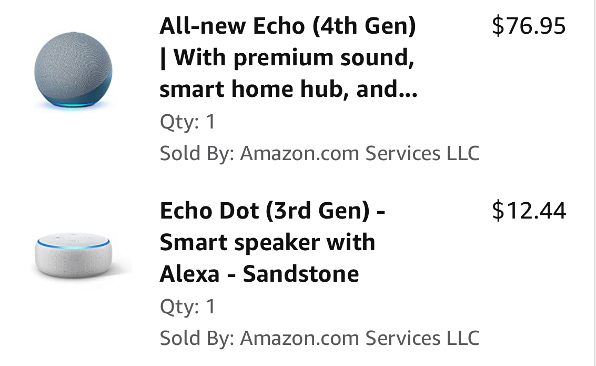This screenshot has width=596, height=366.
Task: Open the All-new Echo (4th Gen) title
Action: (x=288, y=26)
